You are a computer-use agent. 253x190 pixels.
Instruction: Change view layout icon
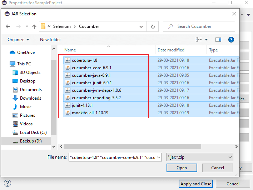coord(199,40)
